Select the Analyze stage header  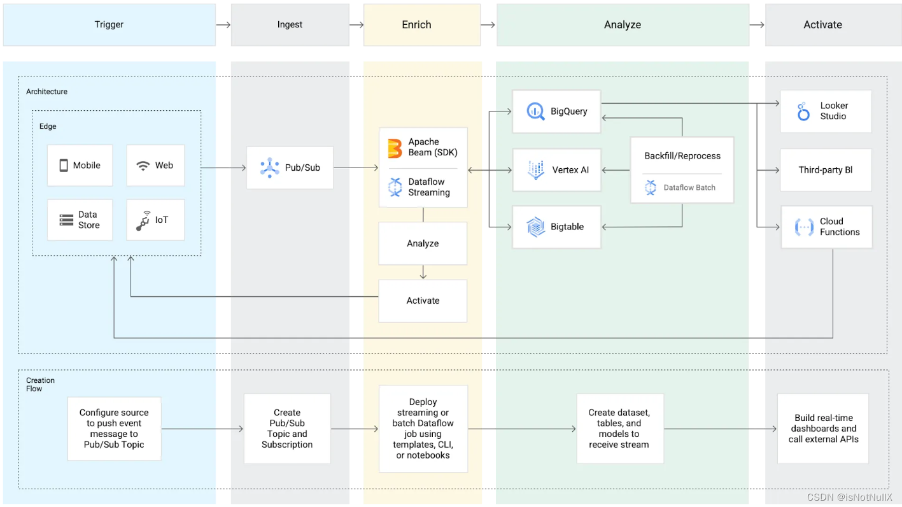tap(623, 25)
